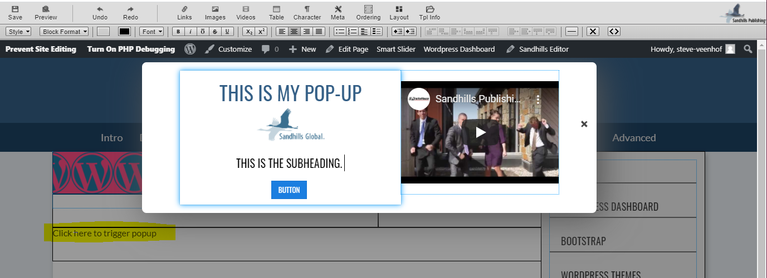Open the Character tool
767x278 pixels.
307,13
